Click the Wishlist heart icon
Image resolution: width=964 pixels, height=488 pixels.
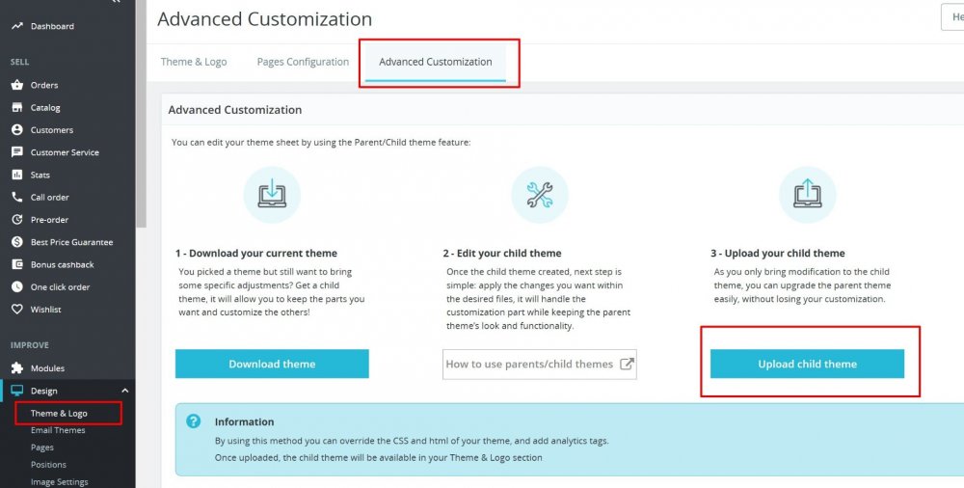(17, 310)
